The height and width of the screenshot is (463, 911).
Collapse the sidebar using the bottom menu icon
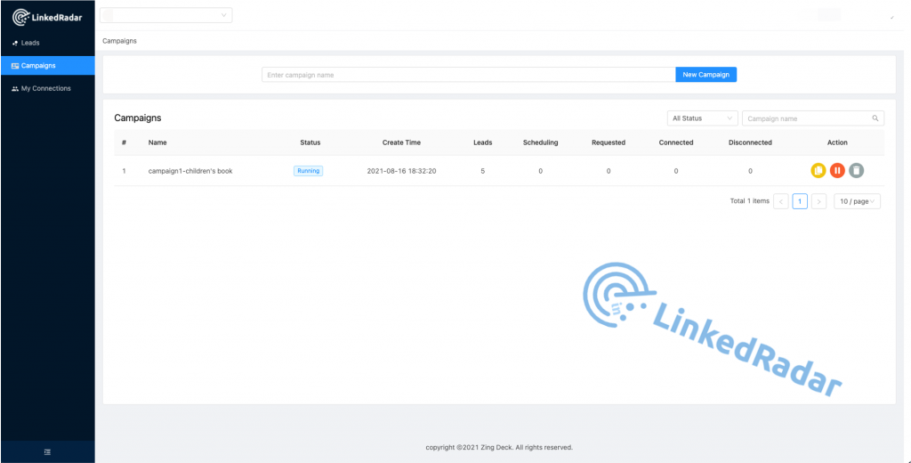47,452
